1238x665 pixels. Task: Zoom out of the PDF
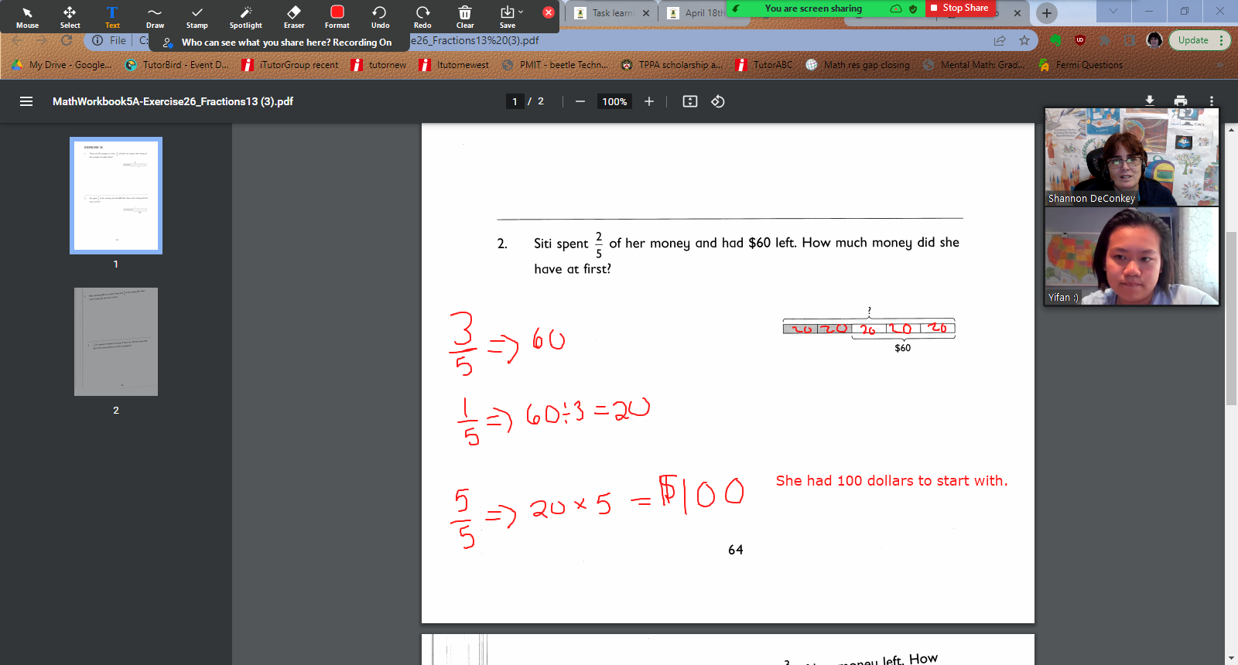pyautogui.click(x=580, y=101)
